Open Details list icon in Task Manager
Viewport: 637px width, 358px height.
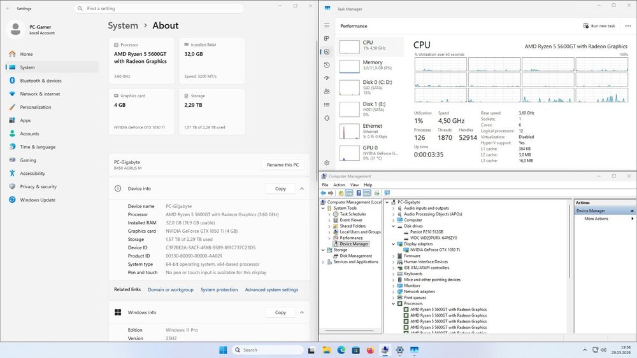tap(327, 105)
